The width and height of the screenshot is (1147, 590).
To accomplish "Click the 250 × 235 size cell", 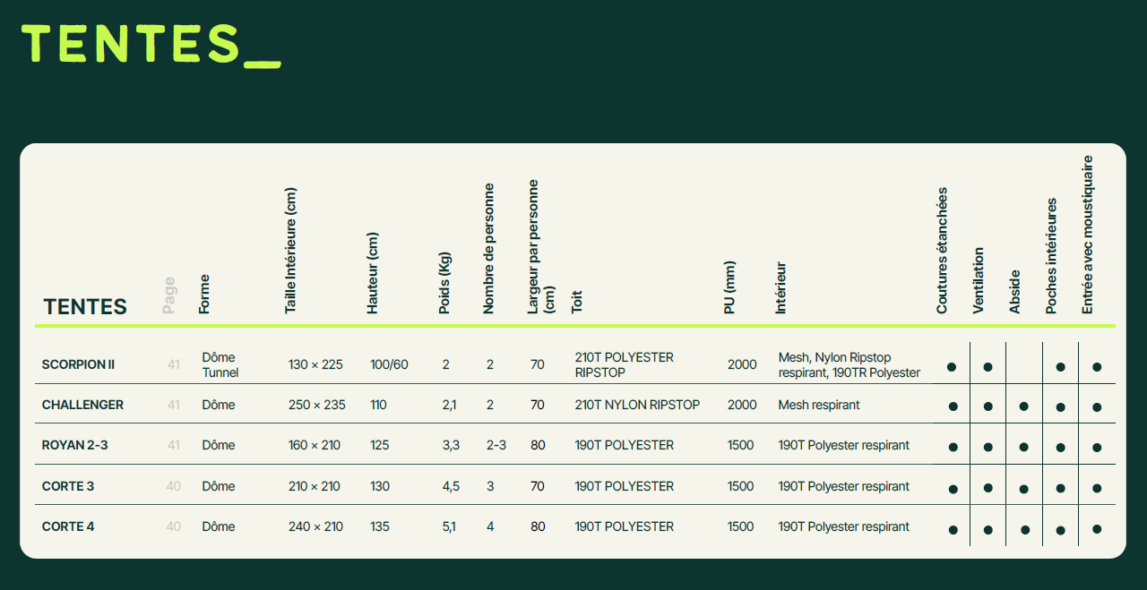I will (x=316, y=406).
